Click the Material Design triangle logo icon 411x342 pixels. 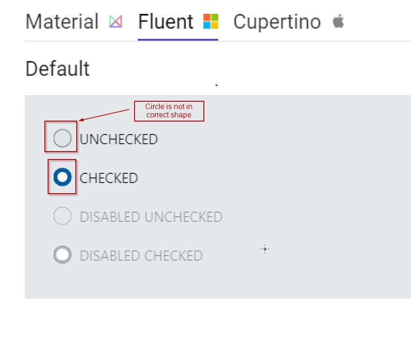(115, 22)
